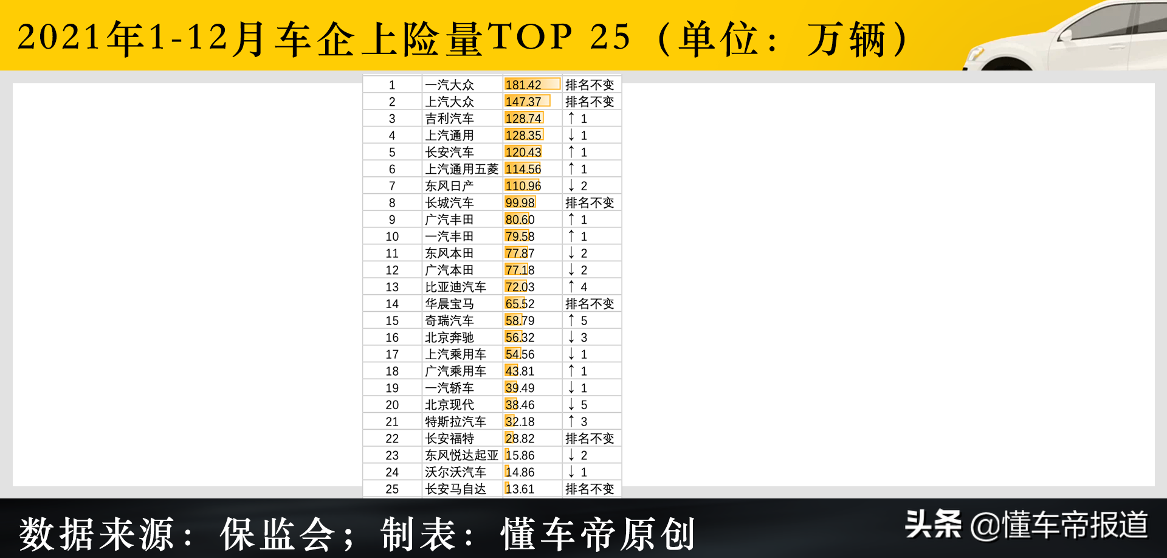1167x558 pixels.
Task: Click the 一汽丰田 company name
Action: (x=449, y=236)
